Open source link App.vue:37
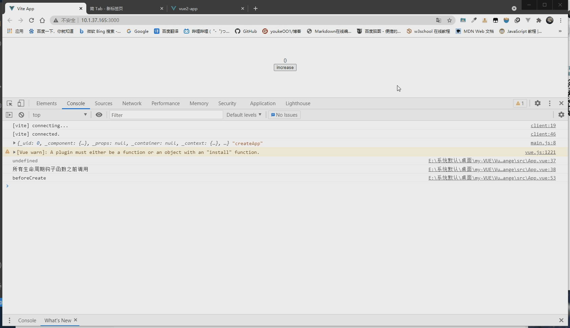The height and width of the screenshot is (328, 570). click(x=492, y=161)
